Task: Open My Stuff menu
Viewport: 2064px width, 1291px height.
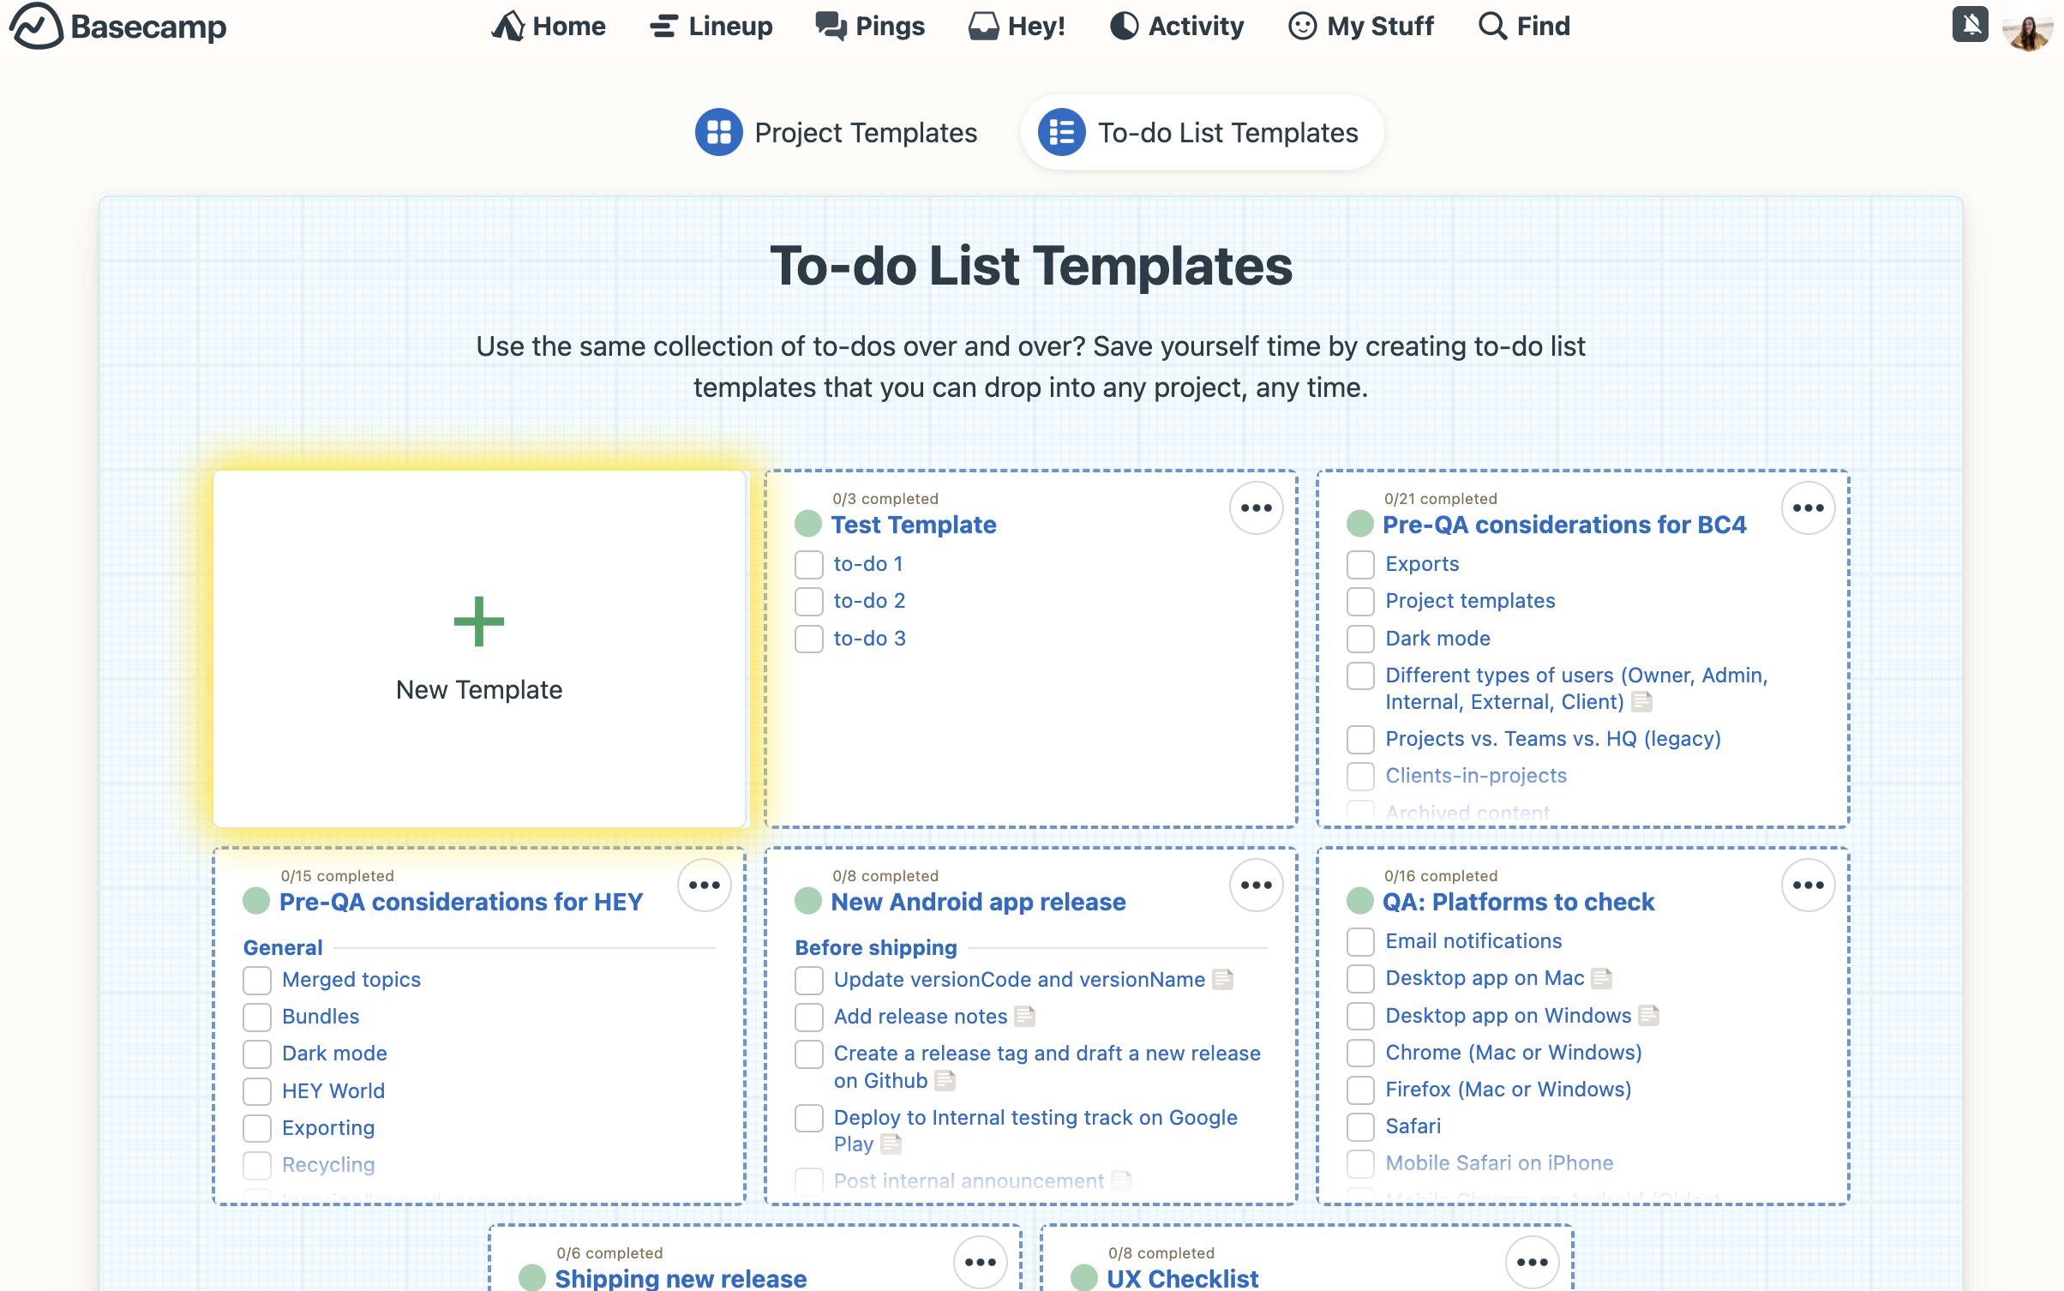Action: tap(1361, 26)
